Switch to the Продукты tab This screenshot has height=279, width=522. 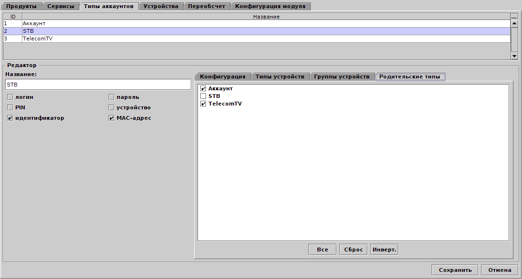tap(21, 6)
